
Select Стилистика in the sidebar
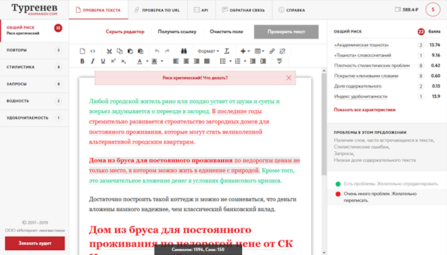pyautogui.click(x=34, y=67)
